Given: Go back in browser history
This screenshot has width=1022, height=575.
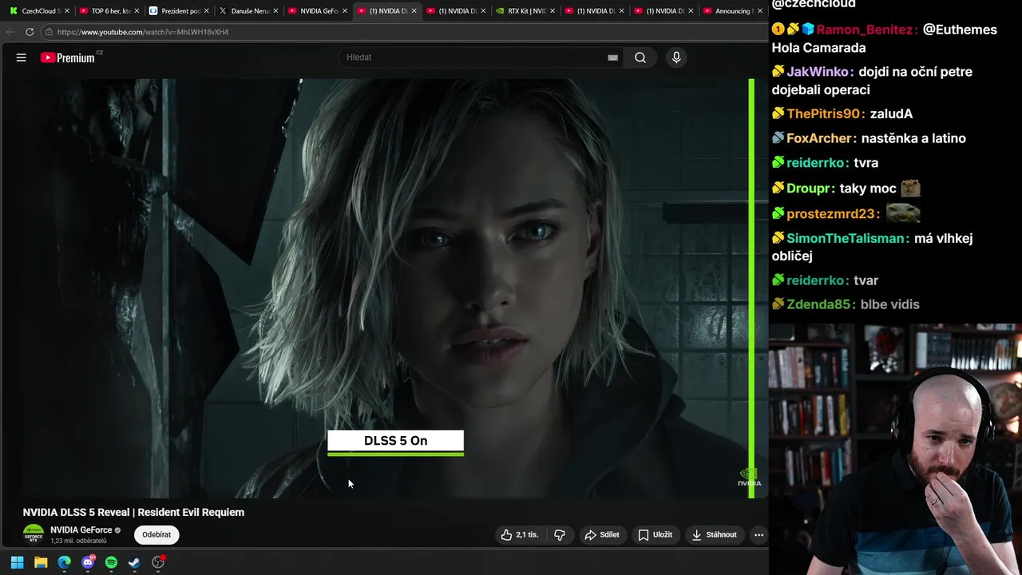Looking at the screenshot, I should (x=10, y=32).
